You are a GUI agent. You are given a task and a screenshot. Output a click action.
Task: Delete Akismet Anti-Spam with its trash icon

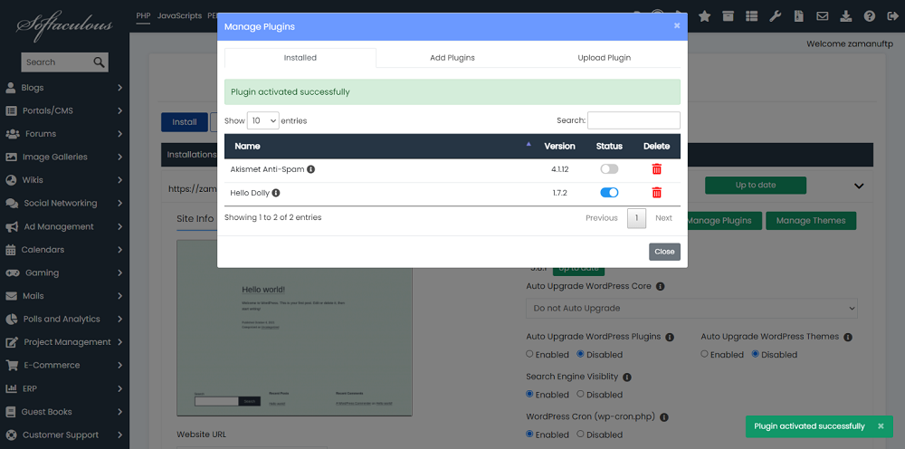[x=657, y=169]
